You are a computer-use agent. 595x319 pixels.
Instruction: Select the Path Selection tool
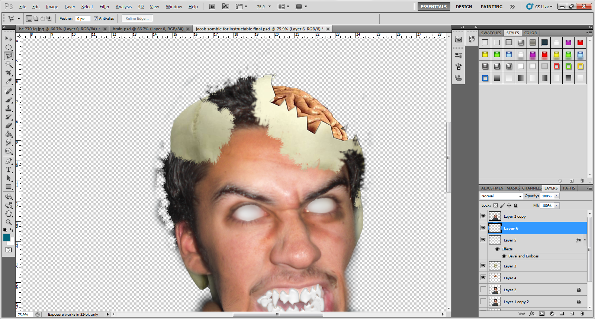9,178
